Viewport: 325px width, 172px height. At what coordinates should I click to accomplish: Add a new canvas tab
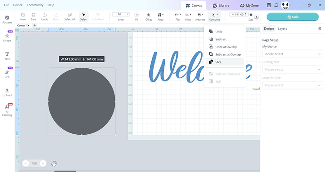[35, 25]
